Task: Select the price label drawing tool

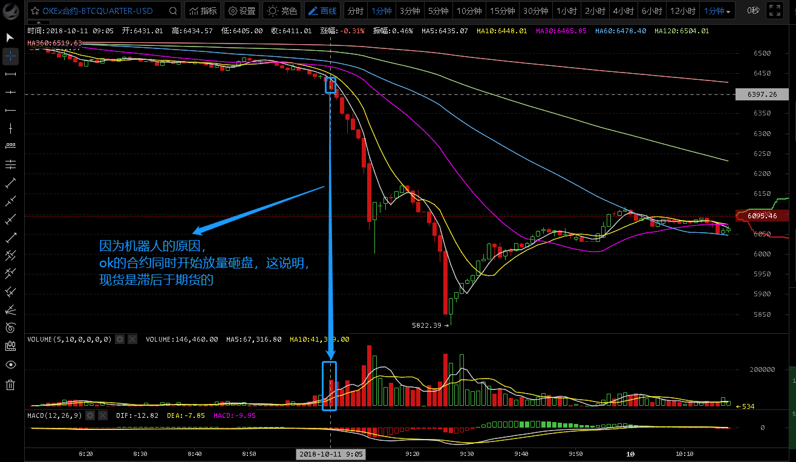Action: tap(10, 146)
